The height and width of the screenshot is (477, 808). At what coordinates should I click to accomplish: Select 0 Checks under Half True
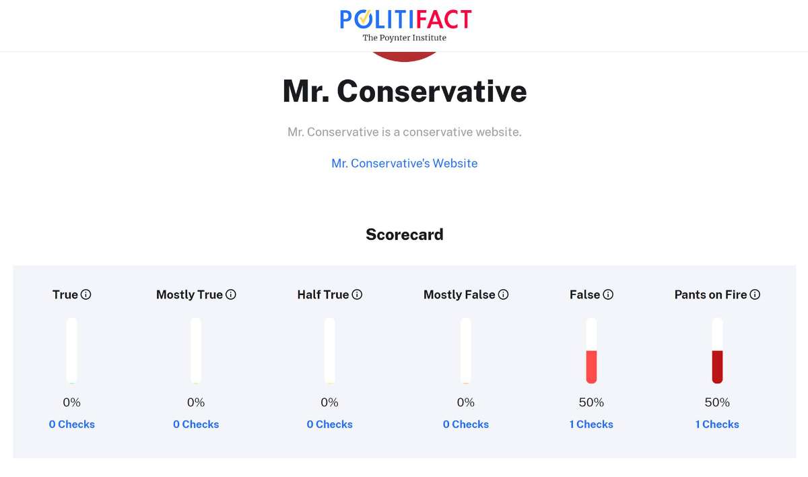[330, 424]
